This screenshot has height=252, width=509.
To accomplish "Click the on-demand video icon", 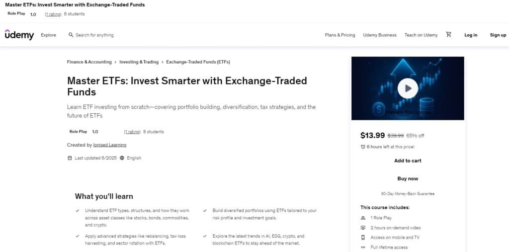I will tap(363, 228).
